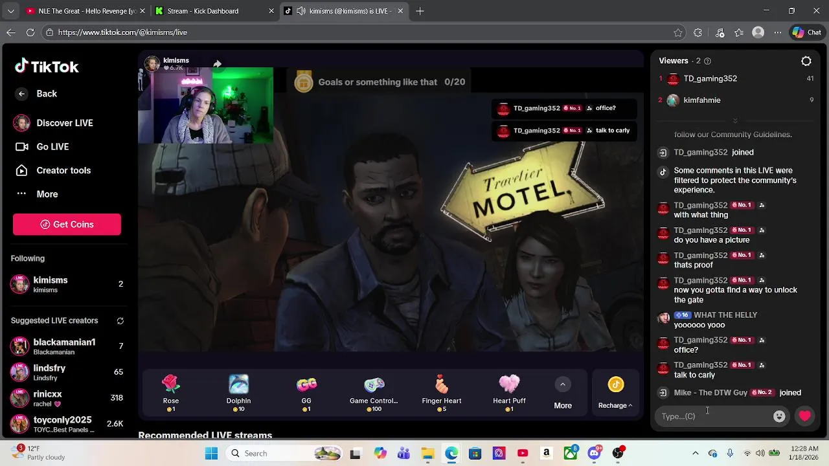Send a GG gift

[306, 393]
